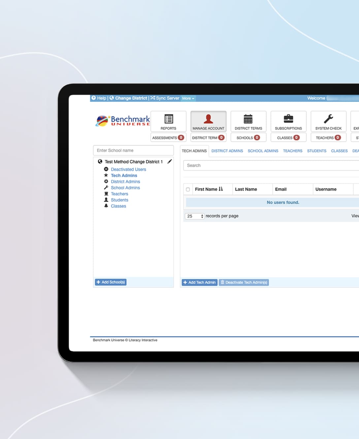Select the person icon next to Students

106,200
